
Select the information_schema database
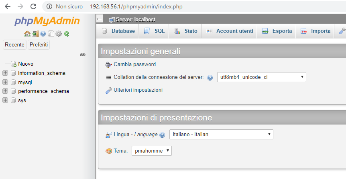click(x=42, y=73)
